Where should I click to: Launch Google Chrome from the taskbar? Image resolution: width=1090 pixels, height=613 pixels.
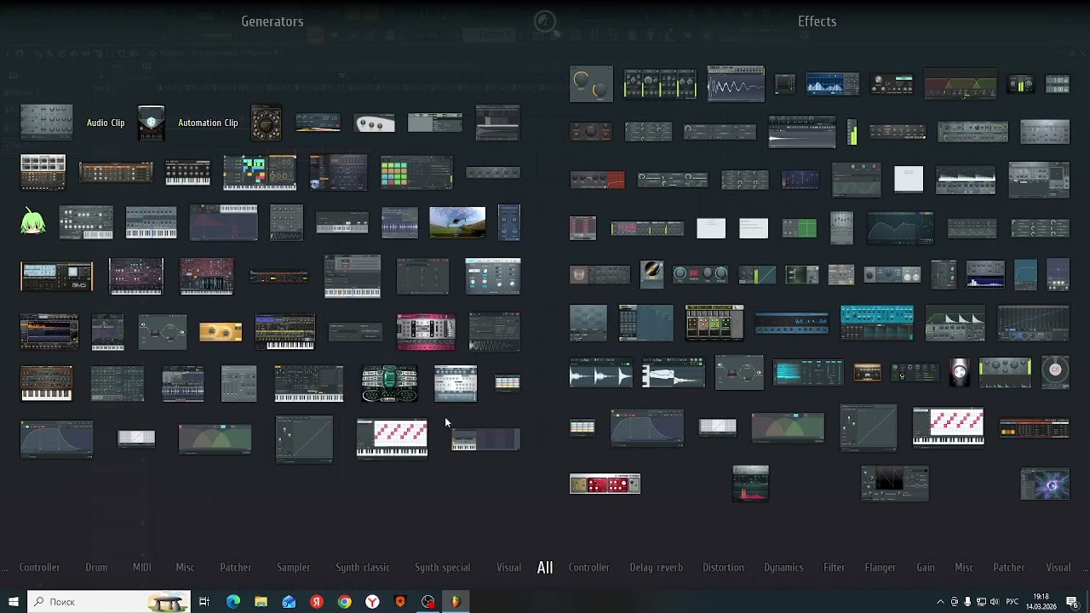coord(344,602)
